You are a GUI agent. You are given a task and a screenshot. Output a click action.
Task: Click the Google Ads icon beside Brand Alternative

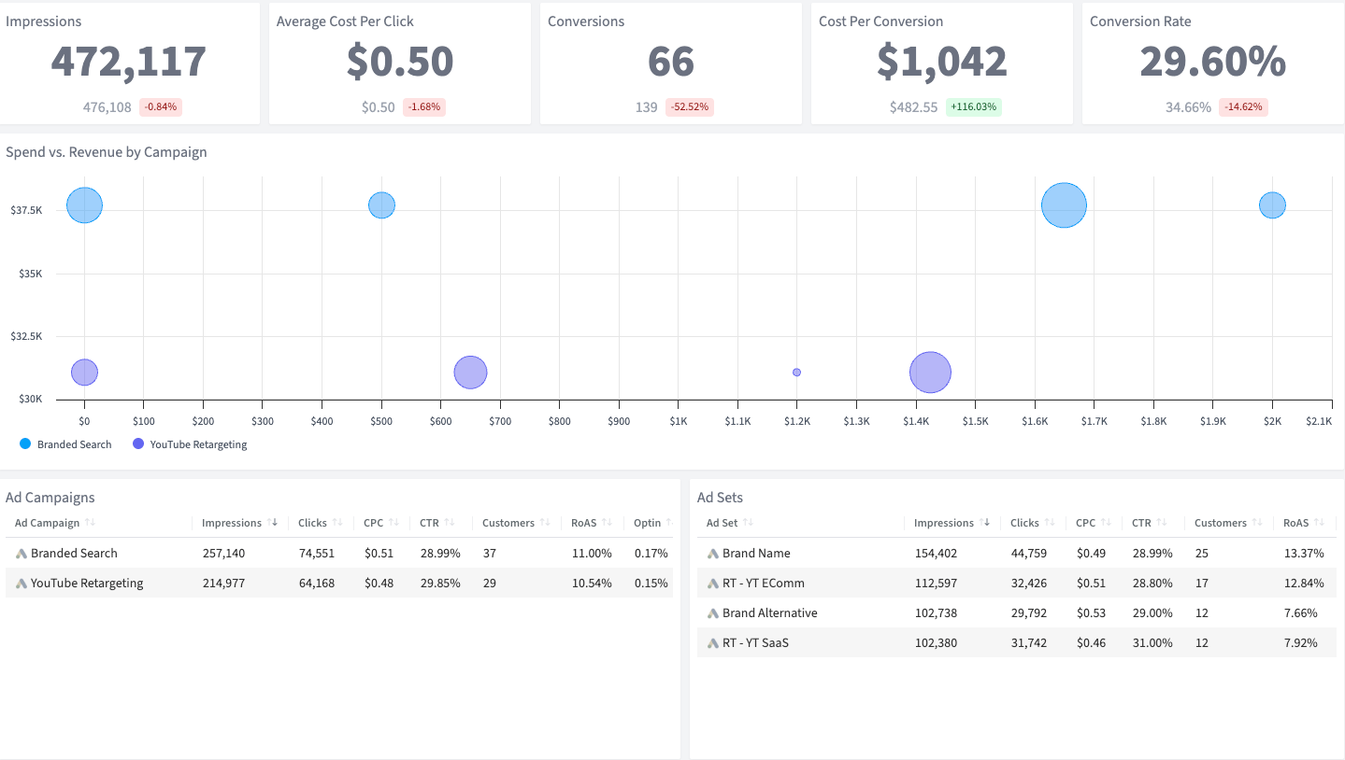(713, 613)
